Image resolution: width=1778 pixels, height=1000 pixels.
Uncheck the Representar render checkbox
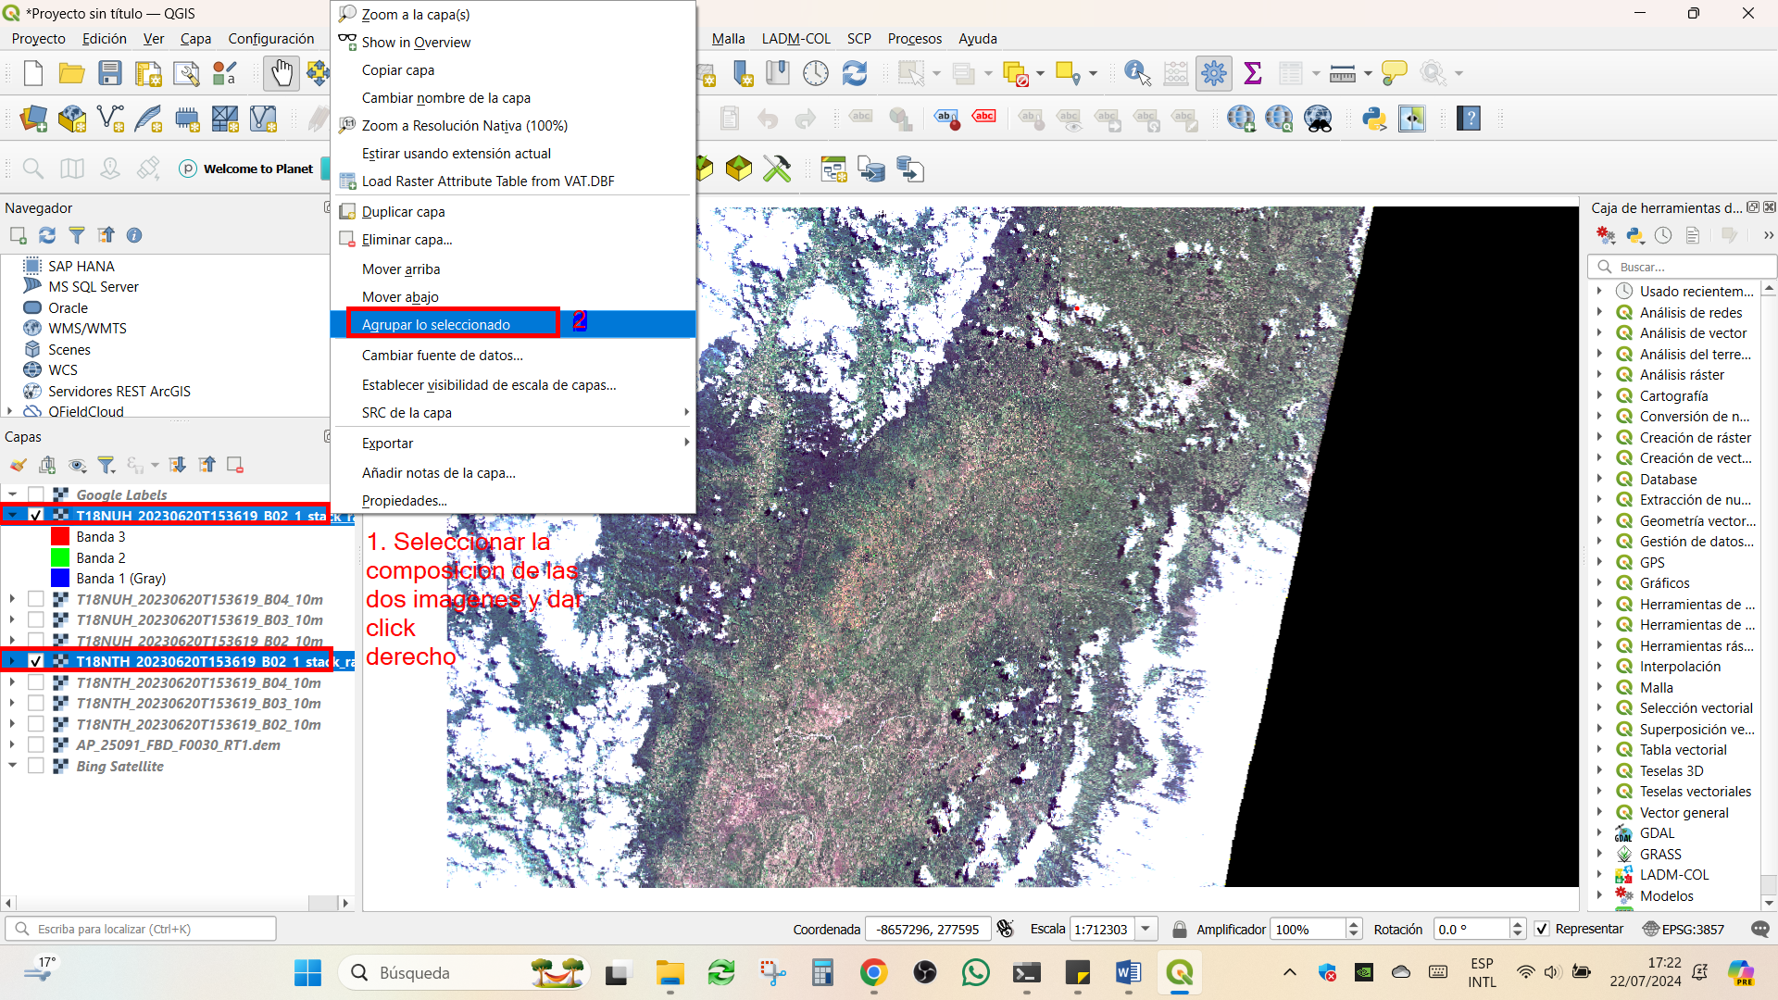tap(1543, 929)
